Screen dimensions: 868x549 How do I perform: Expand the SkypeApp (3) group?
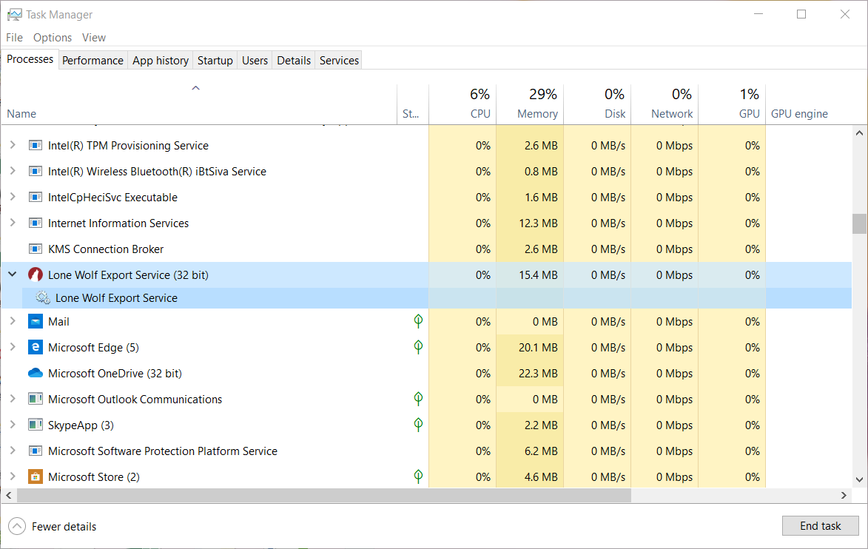coord(13,425)
